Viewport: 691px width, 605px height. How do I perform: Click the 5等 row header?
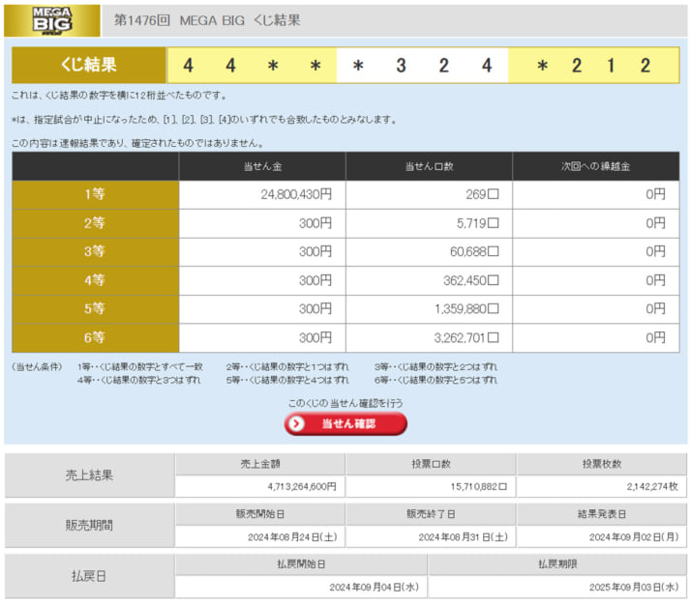pyautogui.click(x=95, y=309)
